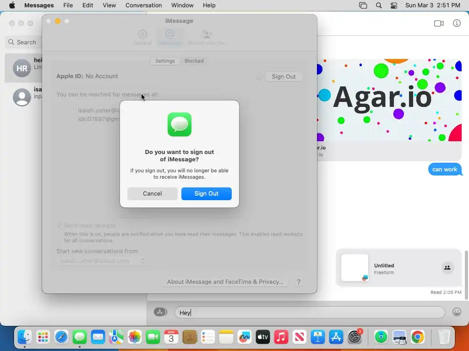Open the Conversation menu
Viewport: 469px width, 351px height.
[143, 5]
